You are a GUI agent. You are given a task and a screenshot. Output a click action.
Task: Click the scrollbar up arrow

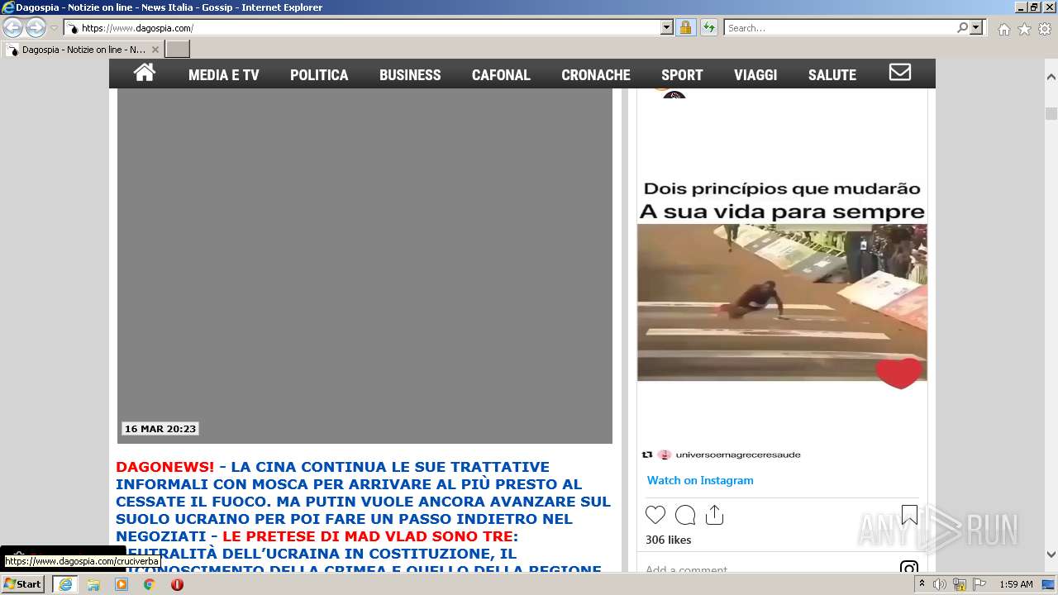coord(1051,77)
